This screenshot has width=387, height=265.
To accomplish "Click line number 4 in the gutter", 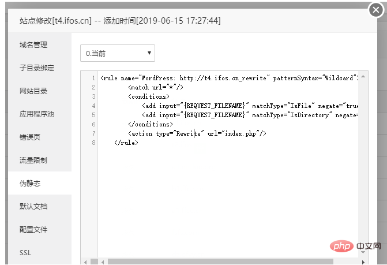I will pyautogui.click(x=93, y=106).
